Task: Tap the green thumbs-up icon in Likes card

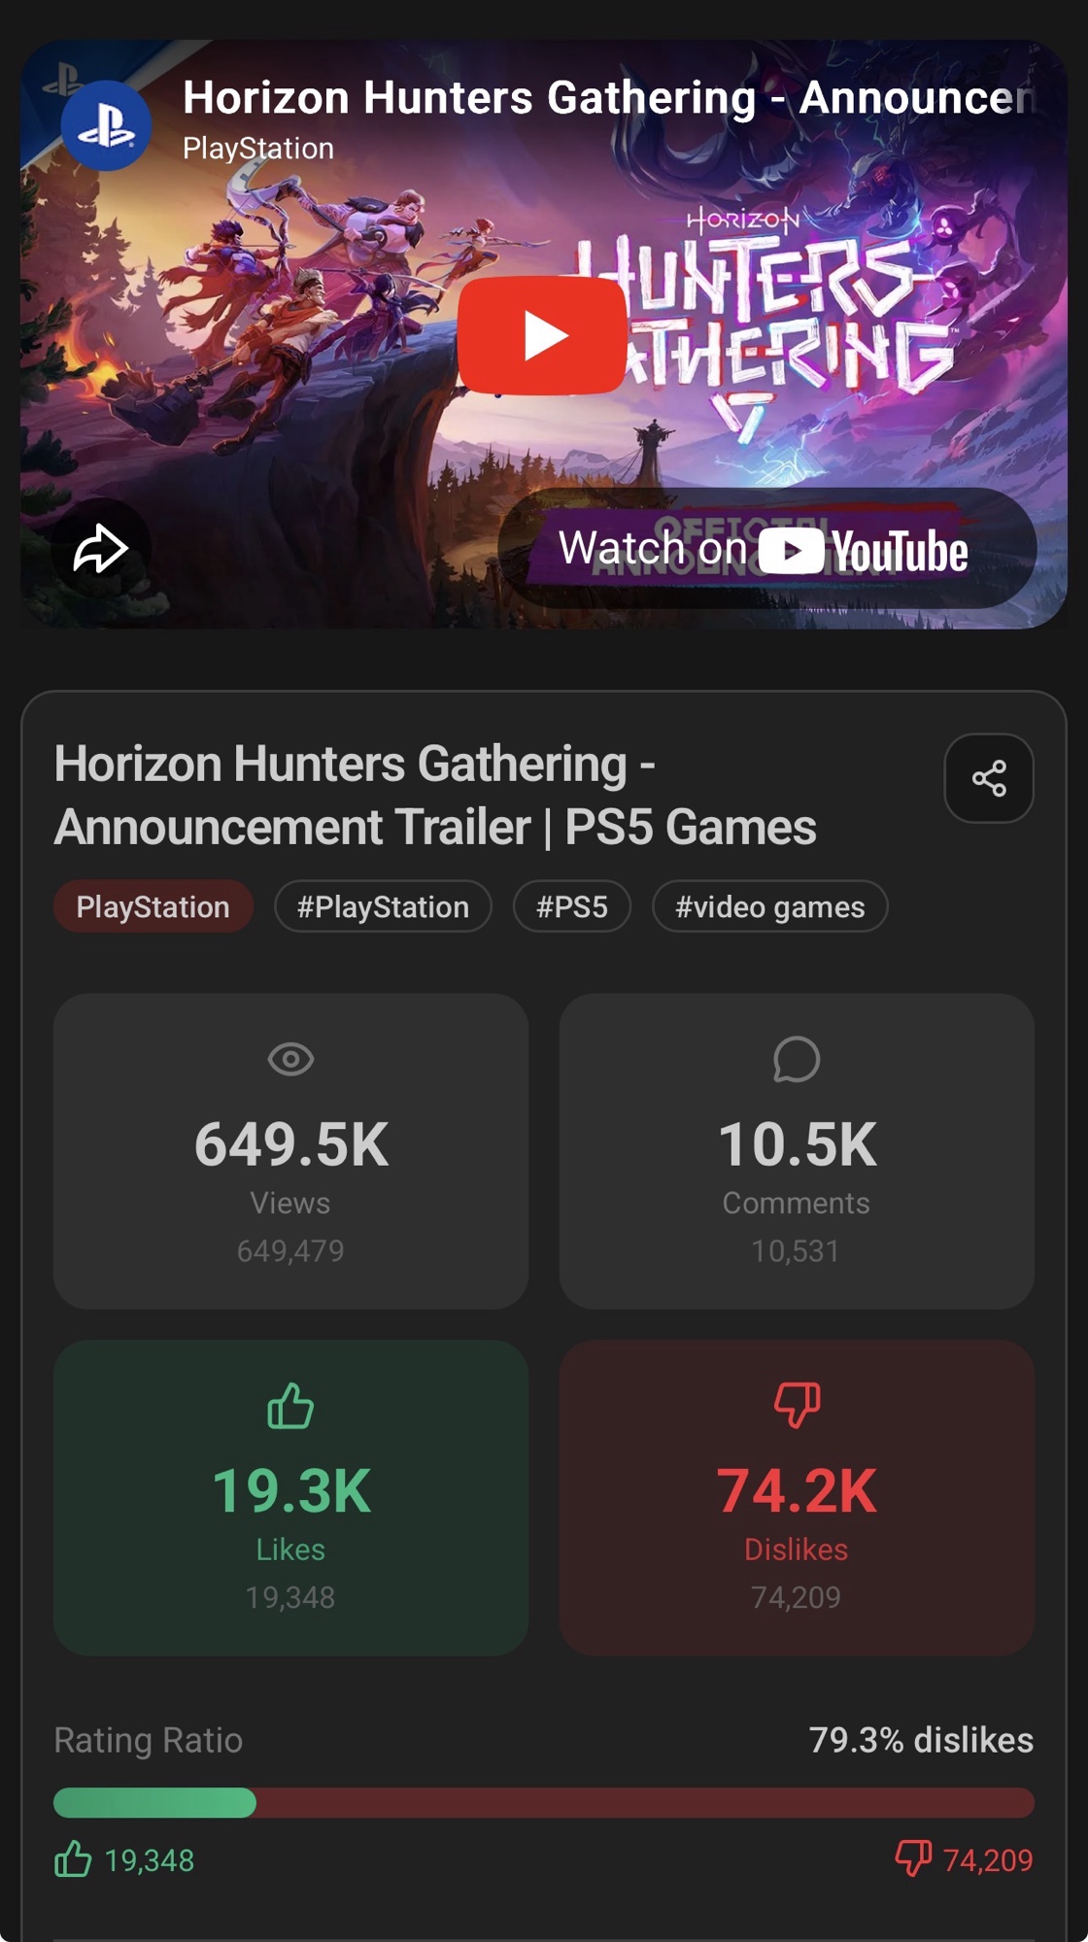Action: pos(290,1406)
